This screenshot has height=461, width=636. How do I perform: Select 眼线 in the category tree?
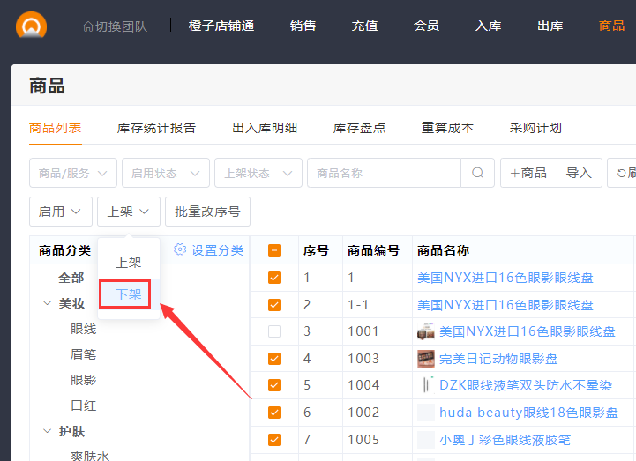point(84,329)
